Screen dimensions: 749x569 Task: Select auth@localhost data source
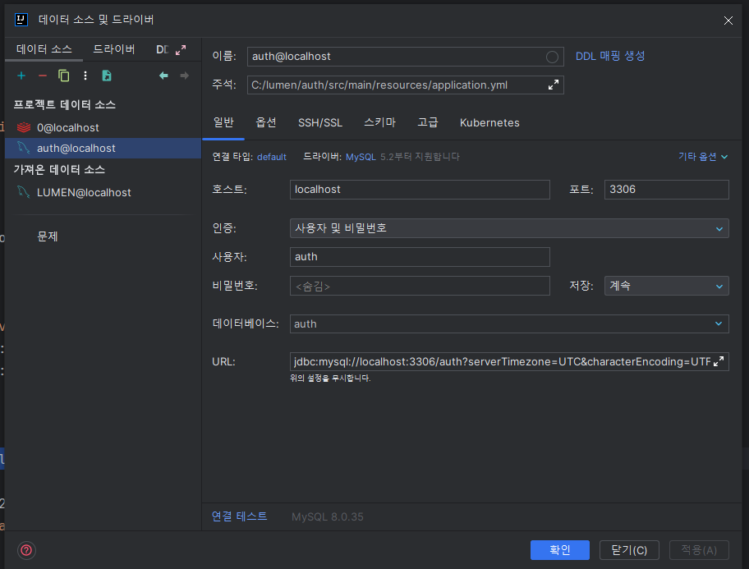point(103,148)
